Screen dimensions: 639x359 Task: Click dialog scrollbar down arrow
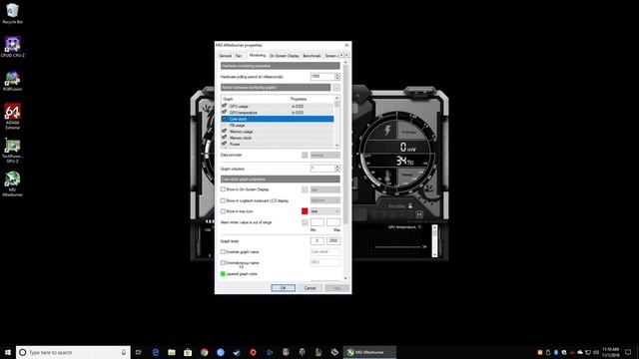(x=346, y=278)
